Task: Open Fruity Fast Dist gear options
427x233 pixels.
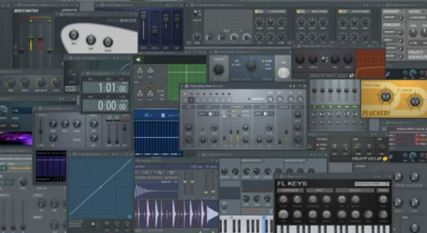Action: (299, 46)
